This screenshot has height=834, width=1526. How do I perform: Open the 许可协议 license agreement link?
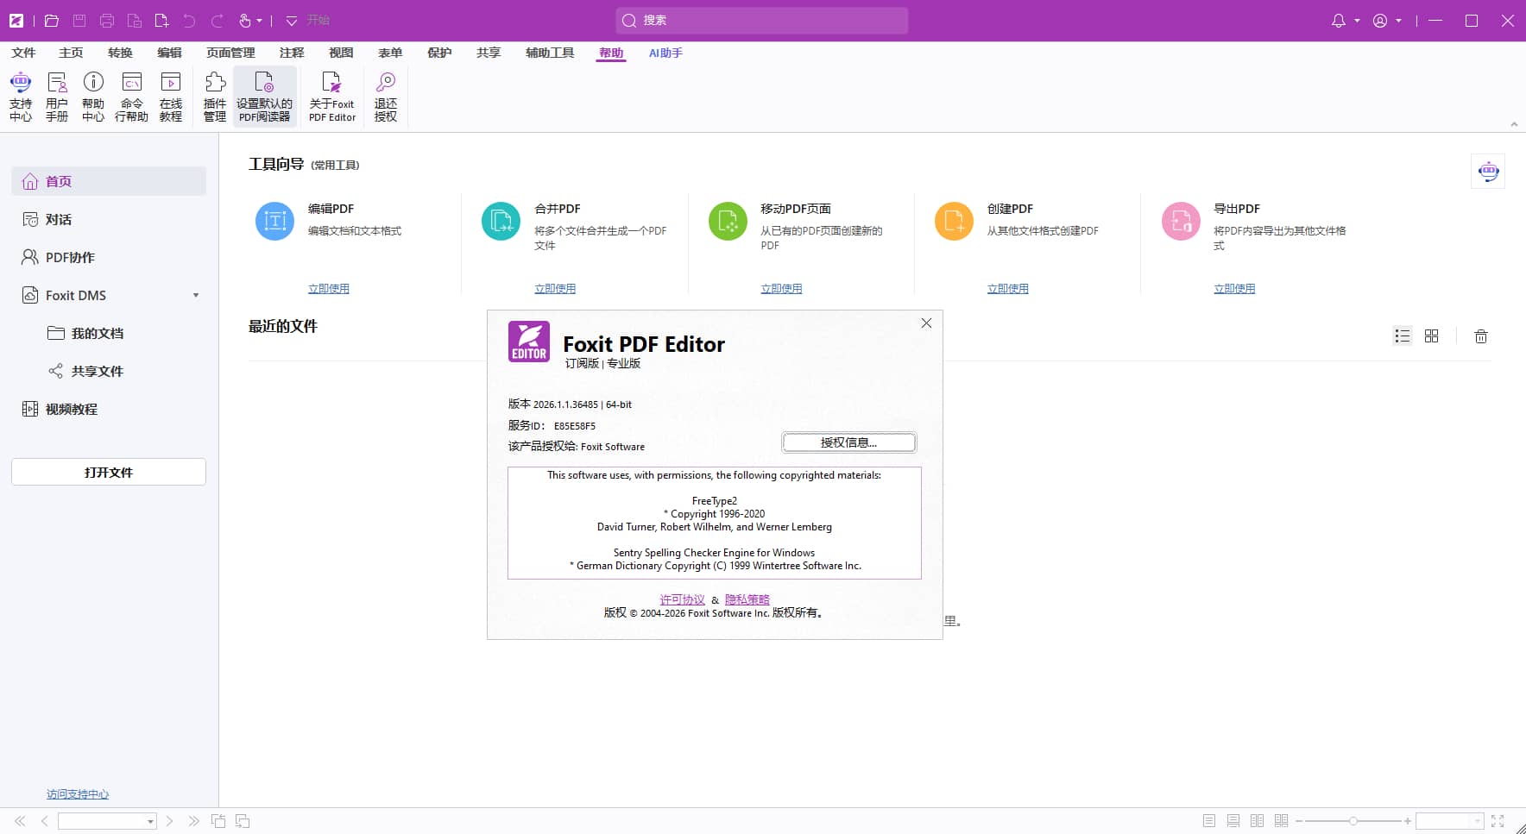(x=682, y=599)
